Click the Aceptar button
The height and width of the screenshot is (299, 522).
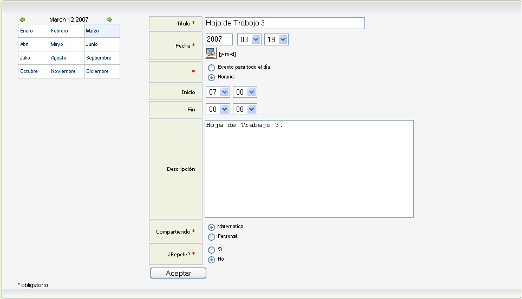pos(179,273)
